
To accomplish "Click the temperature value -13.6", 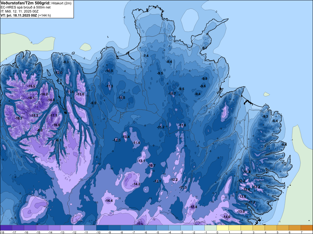I will (80, 94).
